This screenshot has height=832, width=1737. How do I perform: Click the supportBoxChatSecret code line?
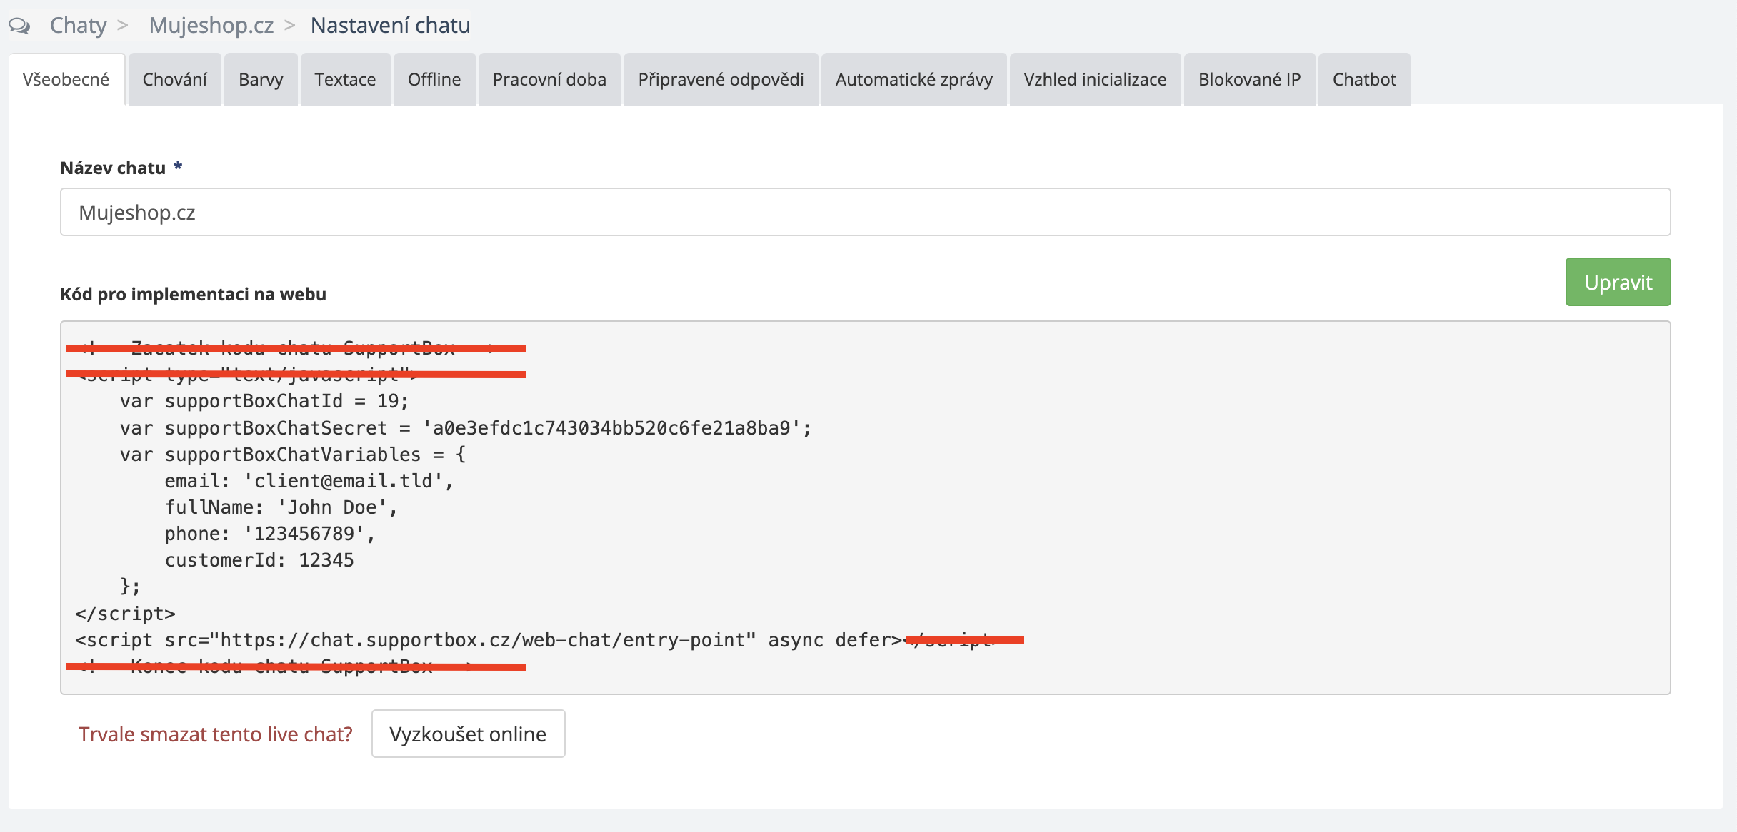click(466, 428)
